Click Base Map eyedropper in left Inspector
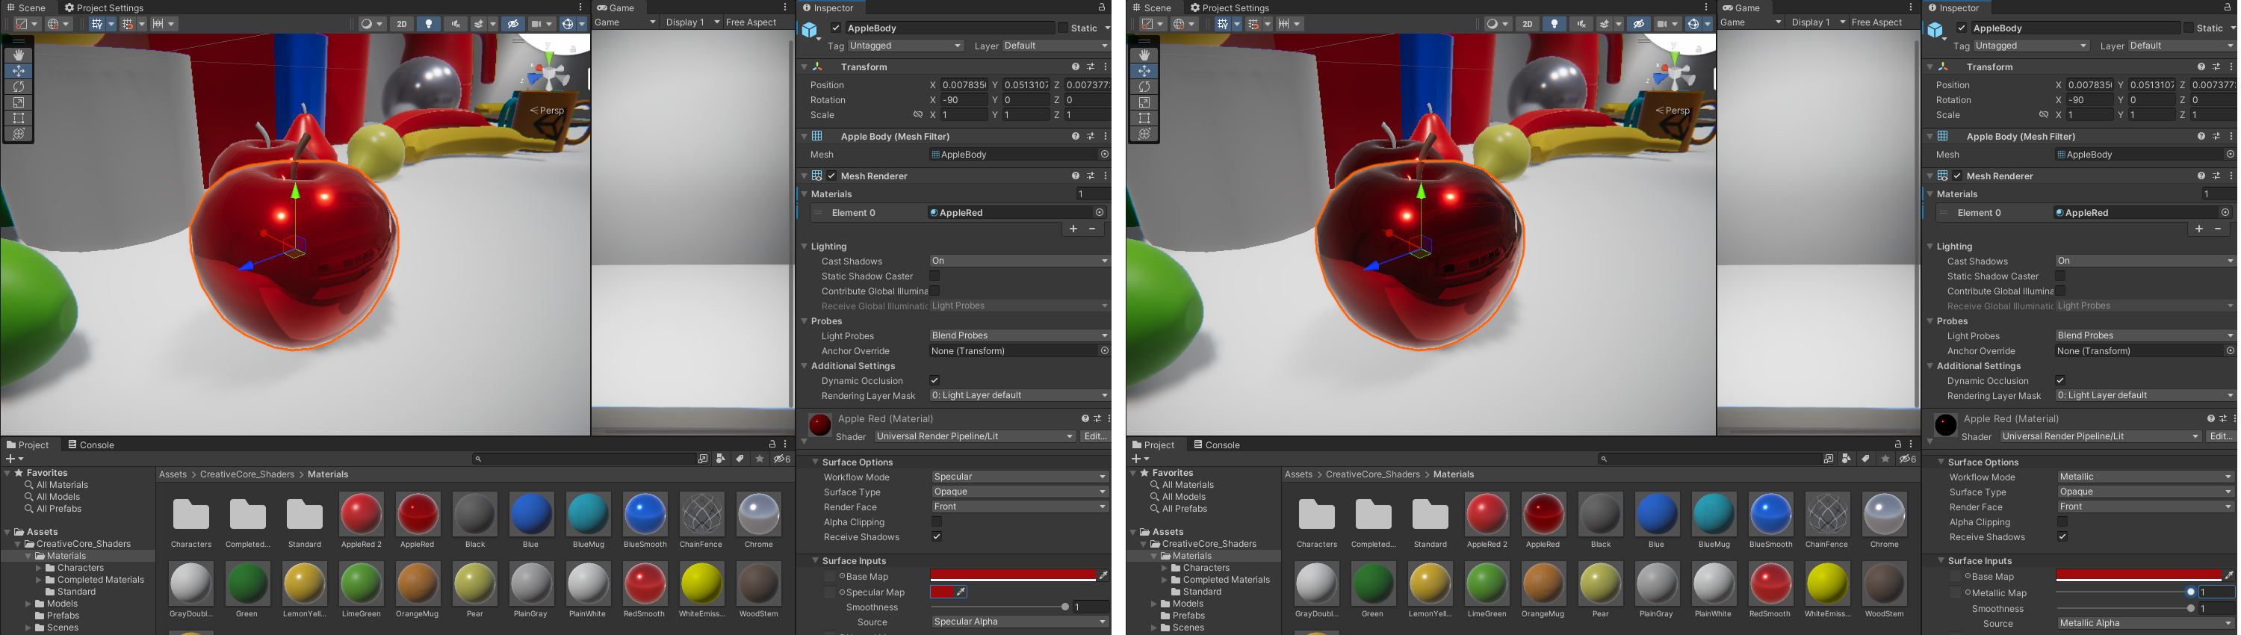 (1103, 576)
